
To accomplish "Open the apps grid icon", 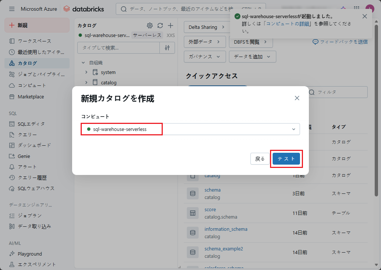I will click(357, 9).
